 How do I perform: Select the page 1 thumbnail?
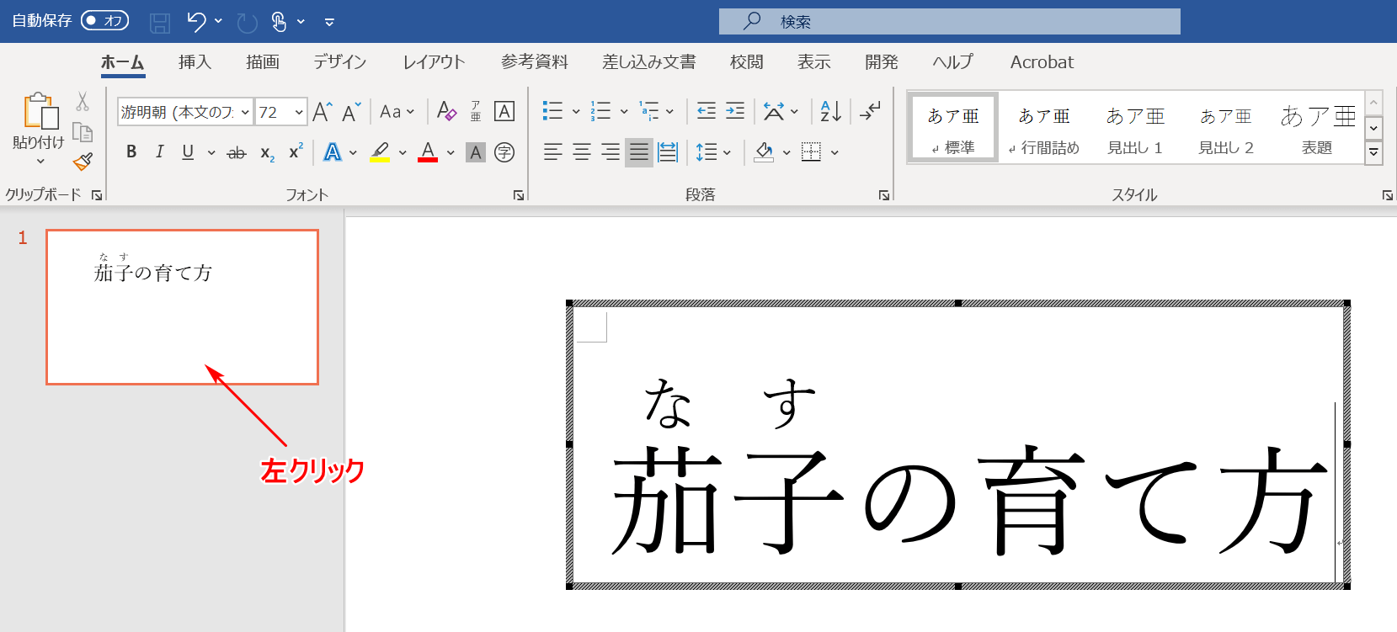(183, 307)
